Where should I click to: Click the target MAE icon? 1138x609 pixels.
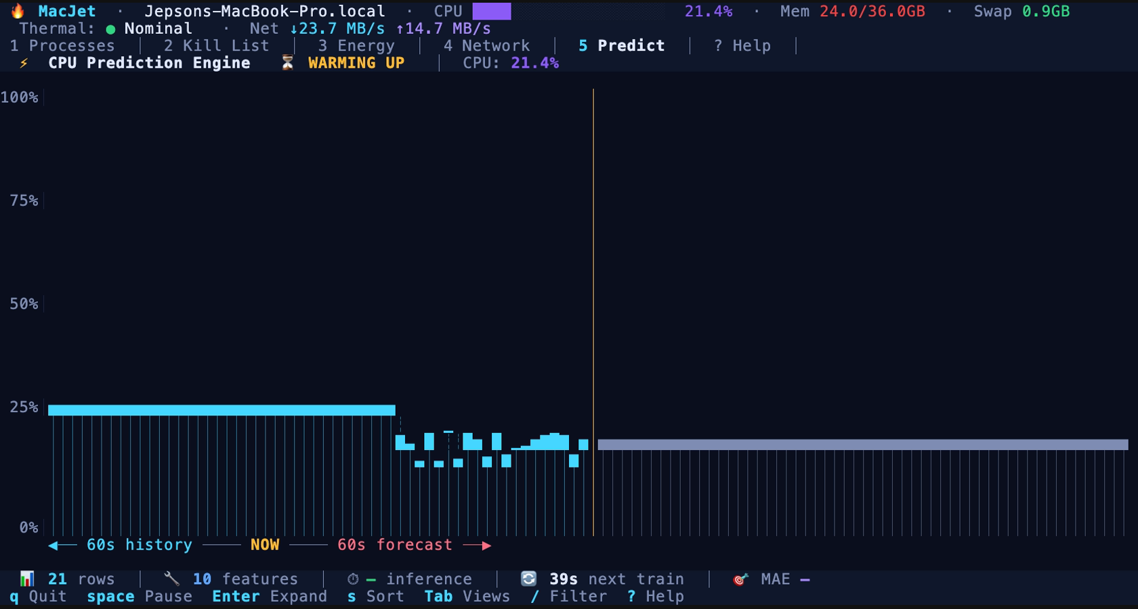click(740, 579)
